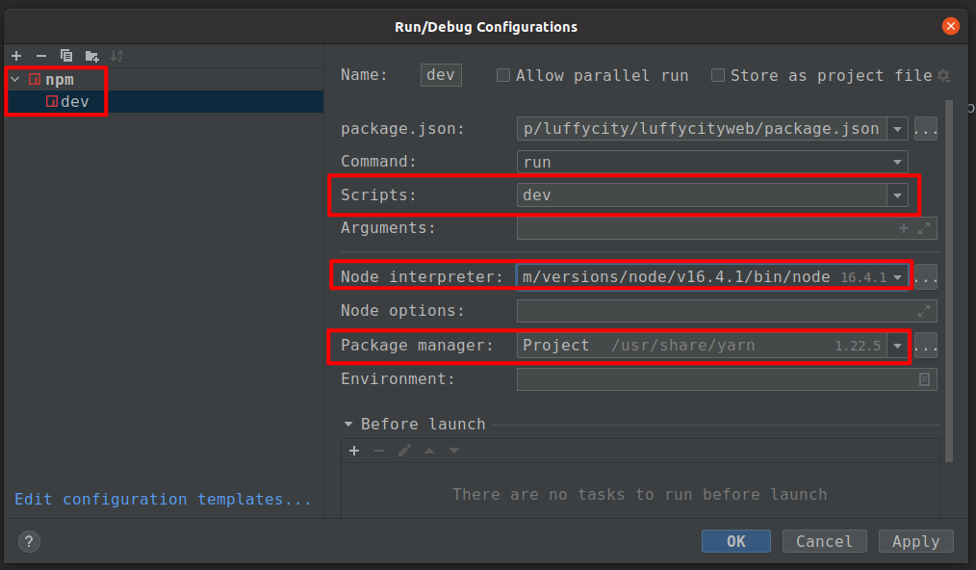Screen dimensions: 976x570
Task: Browse for a Node interpreter
Action: pos(926,277)
